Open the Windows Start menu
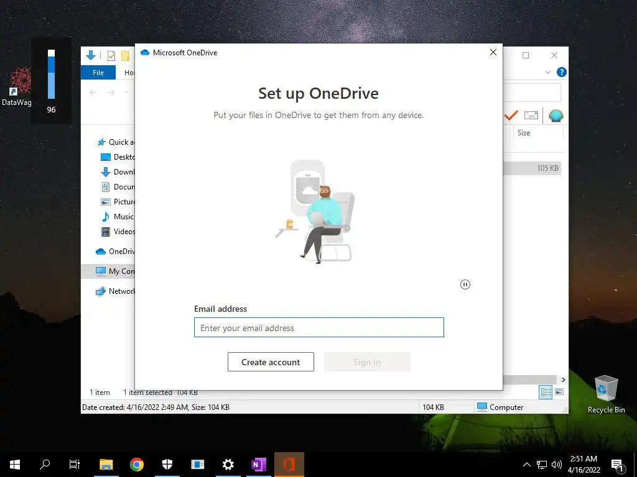Image resolution: width=637 pixels, height=477 pixels. 15,465
